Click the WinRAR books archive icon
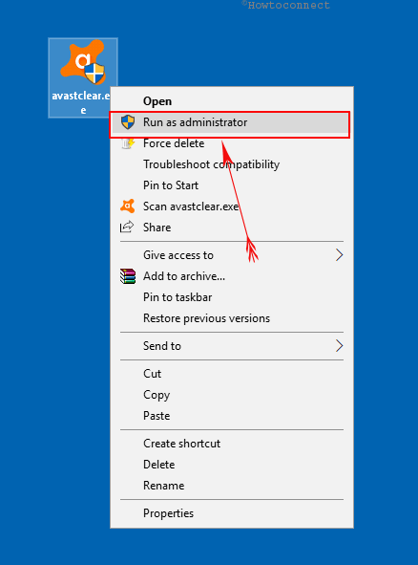This screenshot has width=418, height=565. point(128,276)
